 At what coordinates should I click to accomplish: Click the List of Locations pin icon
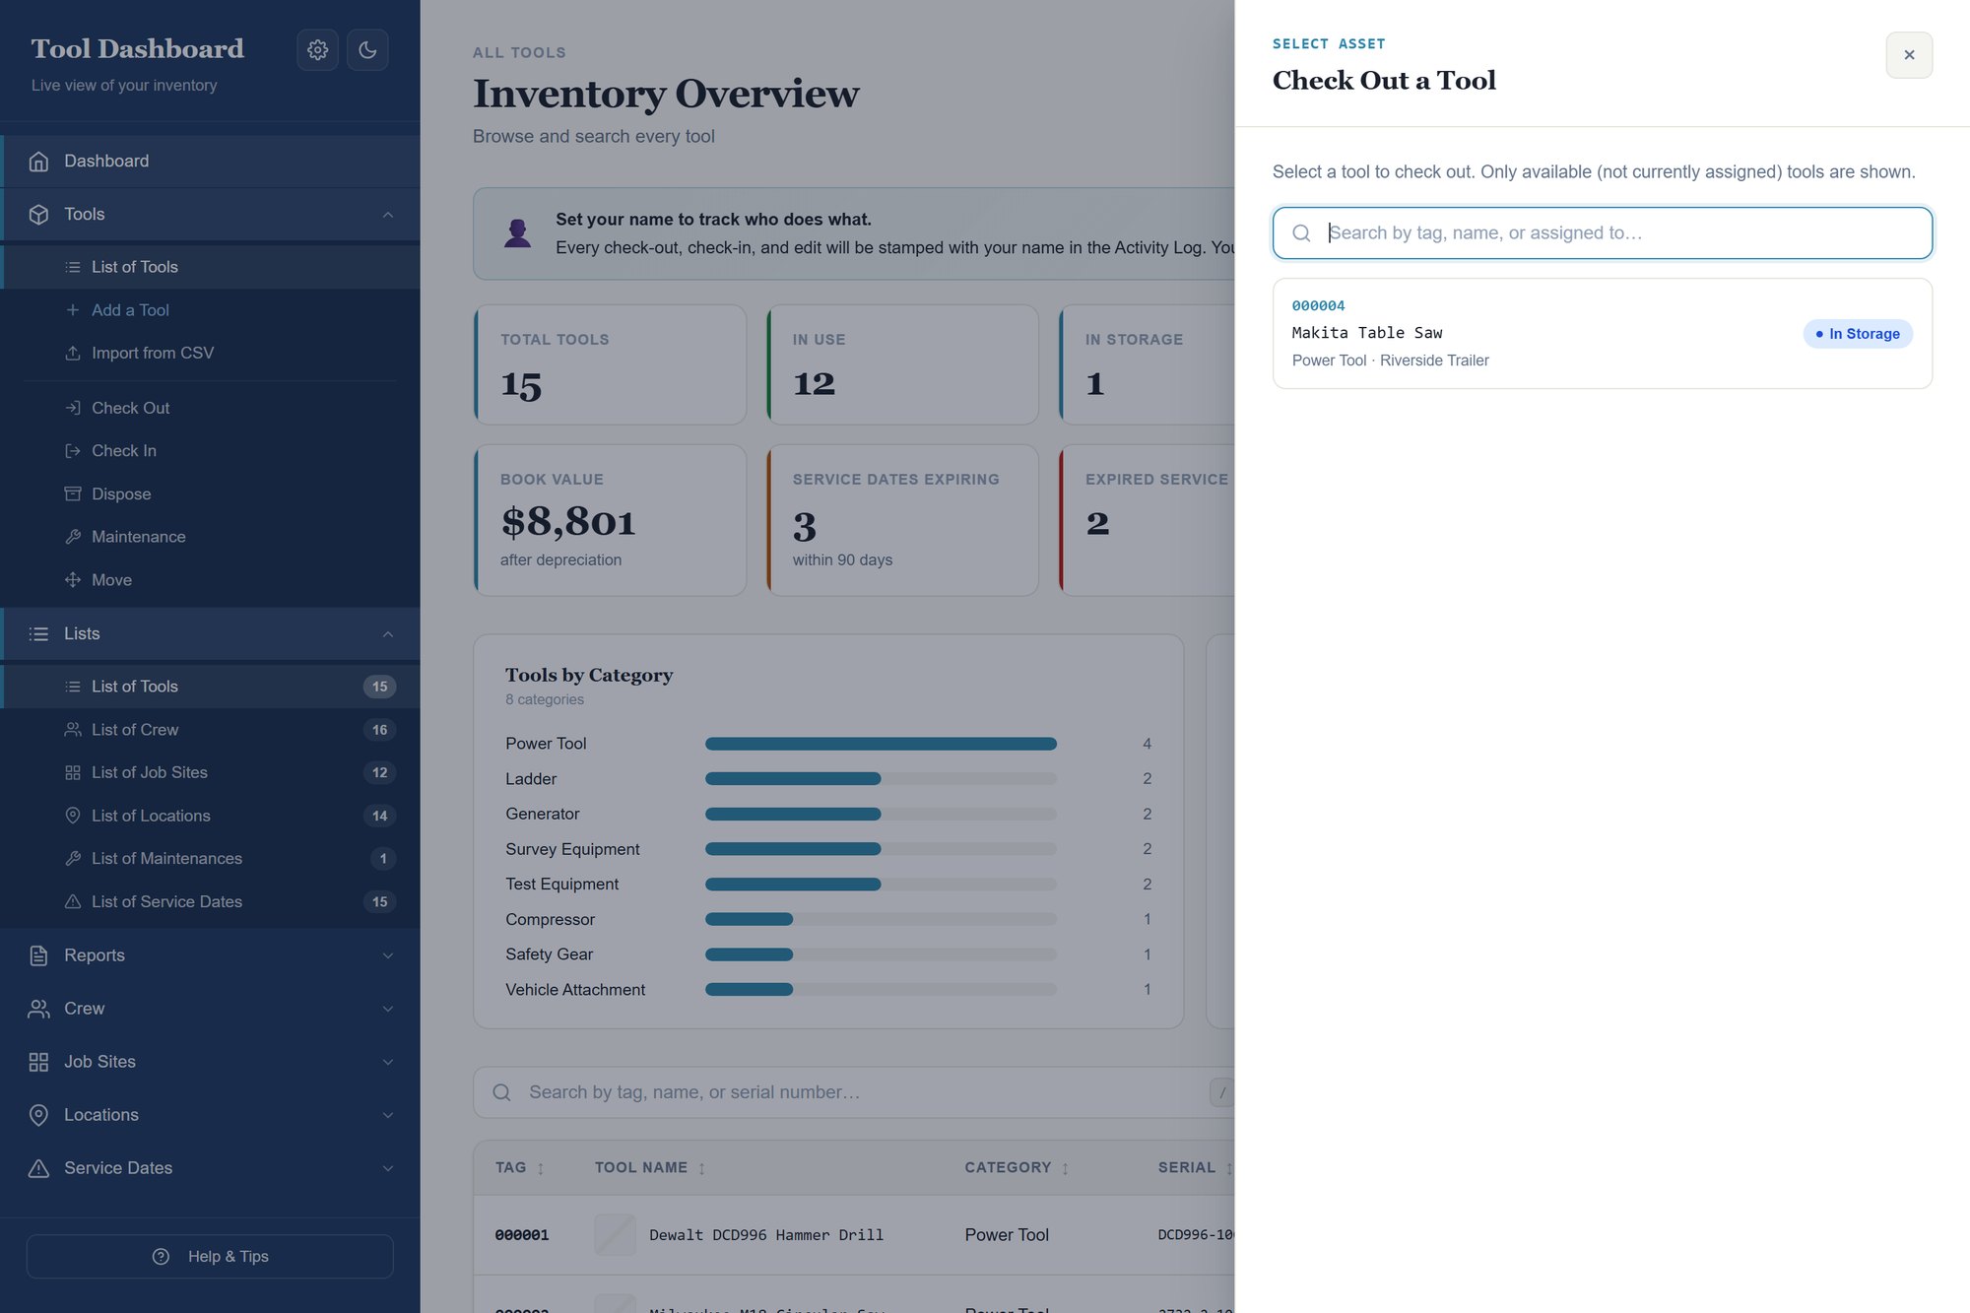[73, 816]
